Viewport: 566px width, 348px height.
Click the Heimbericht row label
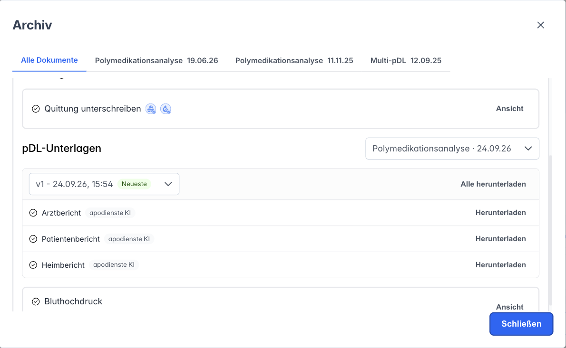click(x=63, y=265)
